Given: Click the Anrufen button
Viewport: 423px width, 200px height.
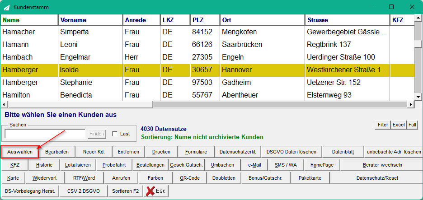Looking at the screenshot, I should [121, 178].
